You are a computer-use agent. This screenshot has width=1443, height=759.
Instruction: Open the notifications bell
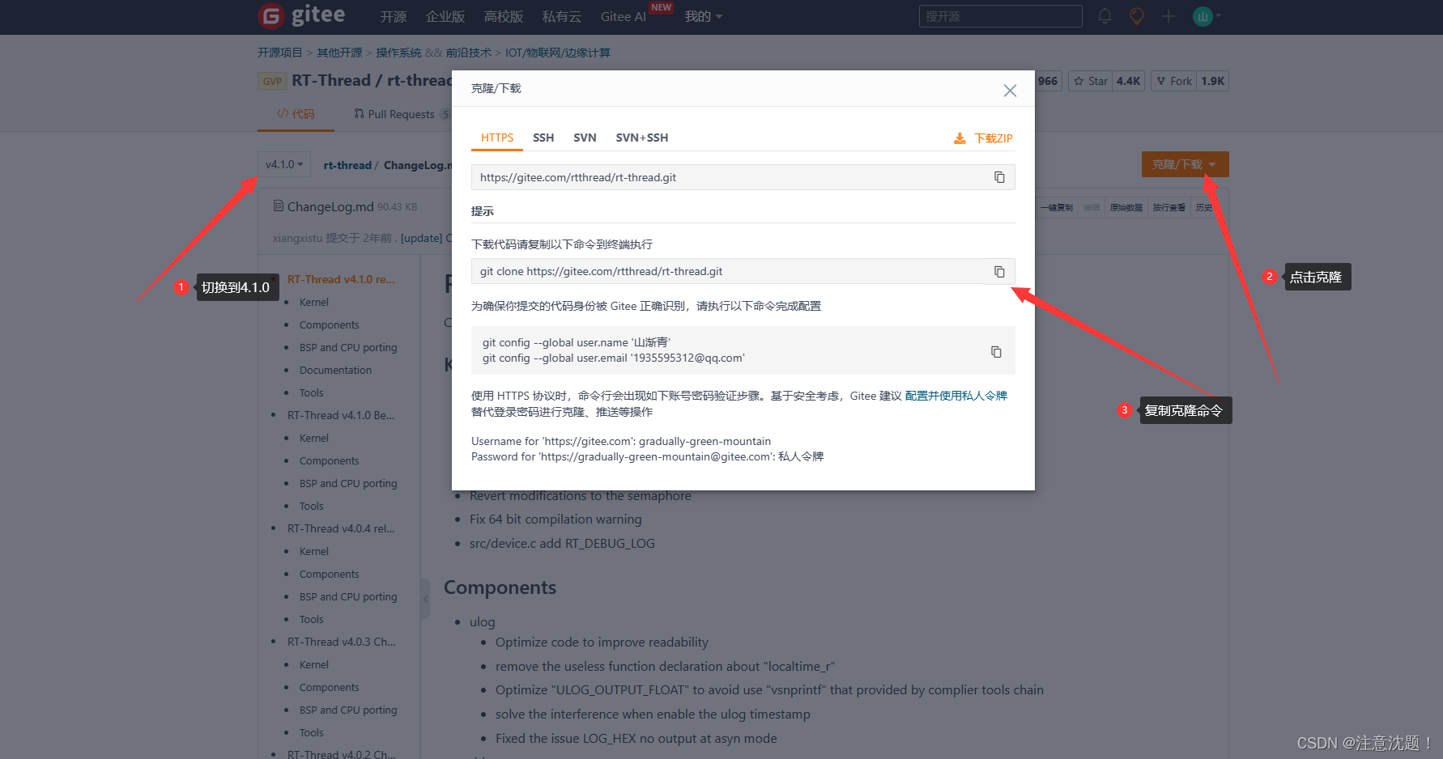point(1105,16)
